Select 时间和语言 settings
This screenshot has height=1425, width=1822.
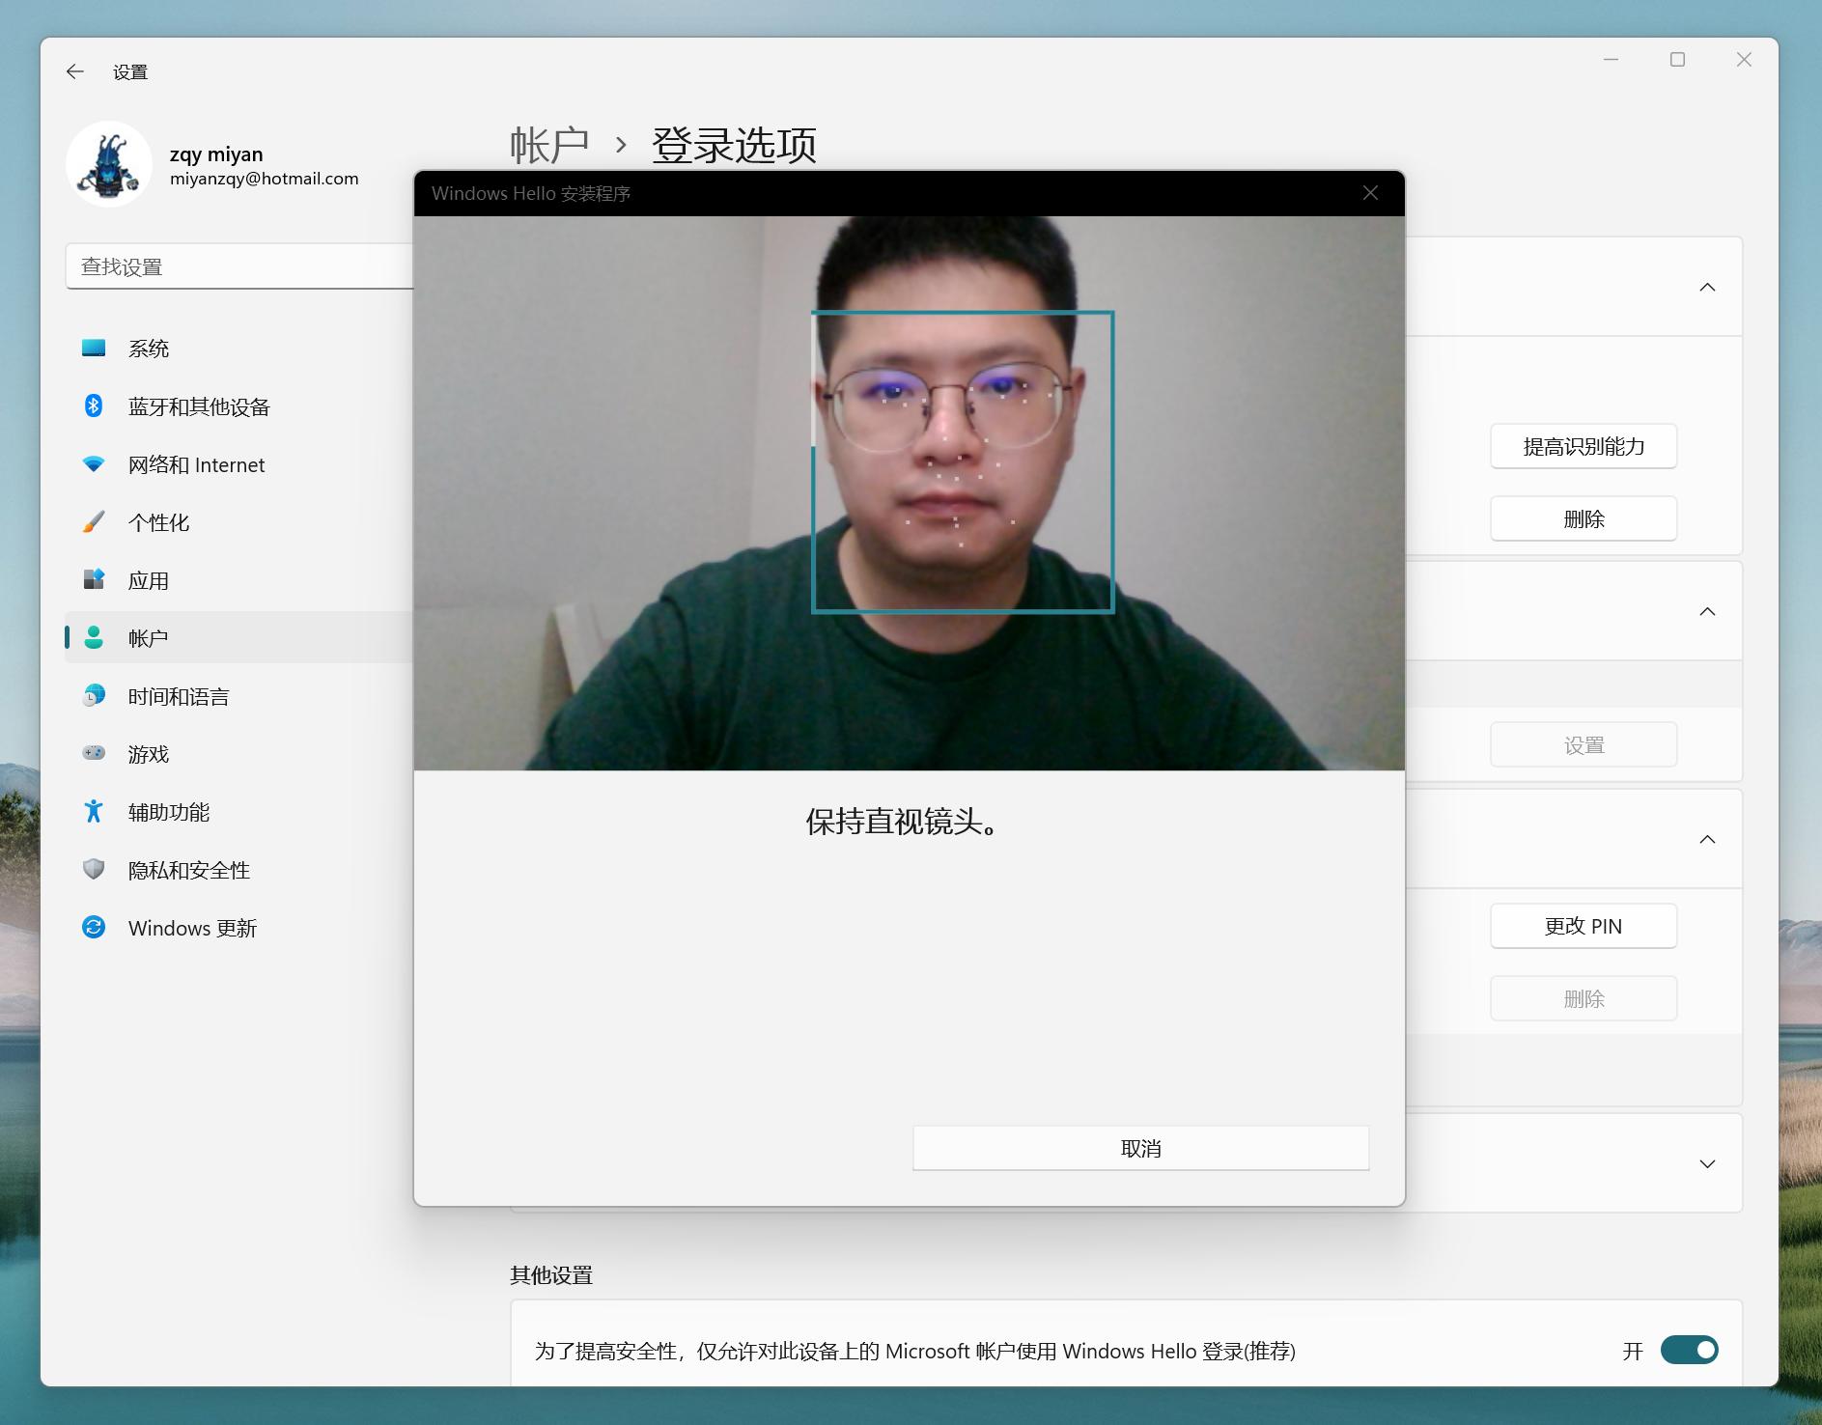click(x=180, y=696)
